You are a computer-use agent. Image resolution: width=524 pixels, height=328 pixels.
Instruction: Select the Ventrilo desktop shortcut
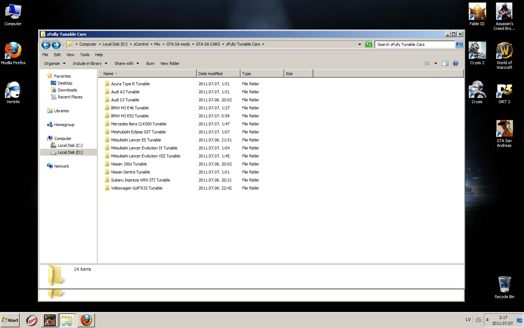(x=13, y=92)
